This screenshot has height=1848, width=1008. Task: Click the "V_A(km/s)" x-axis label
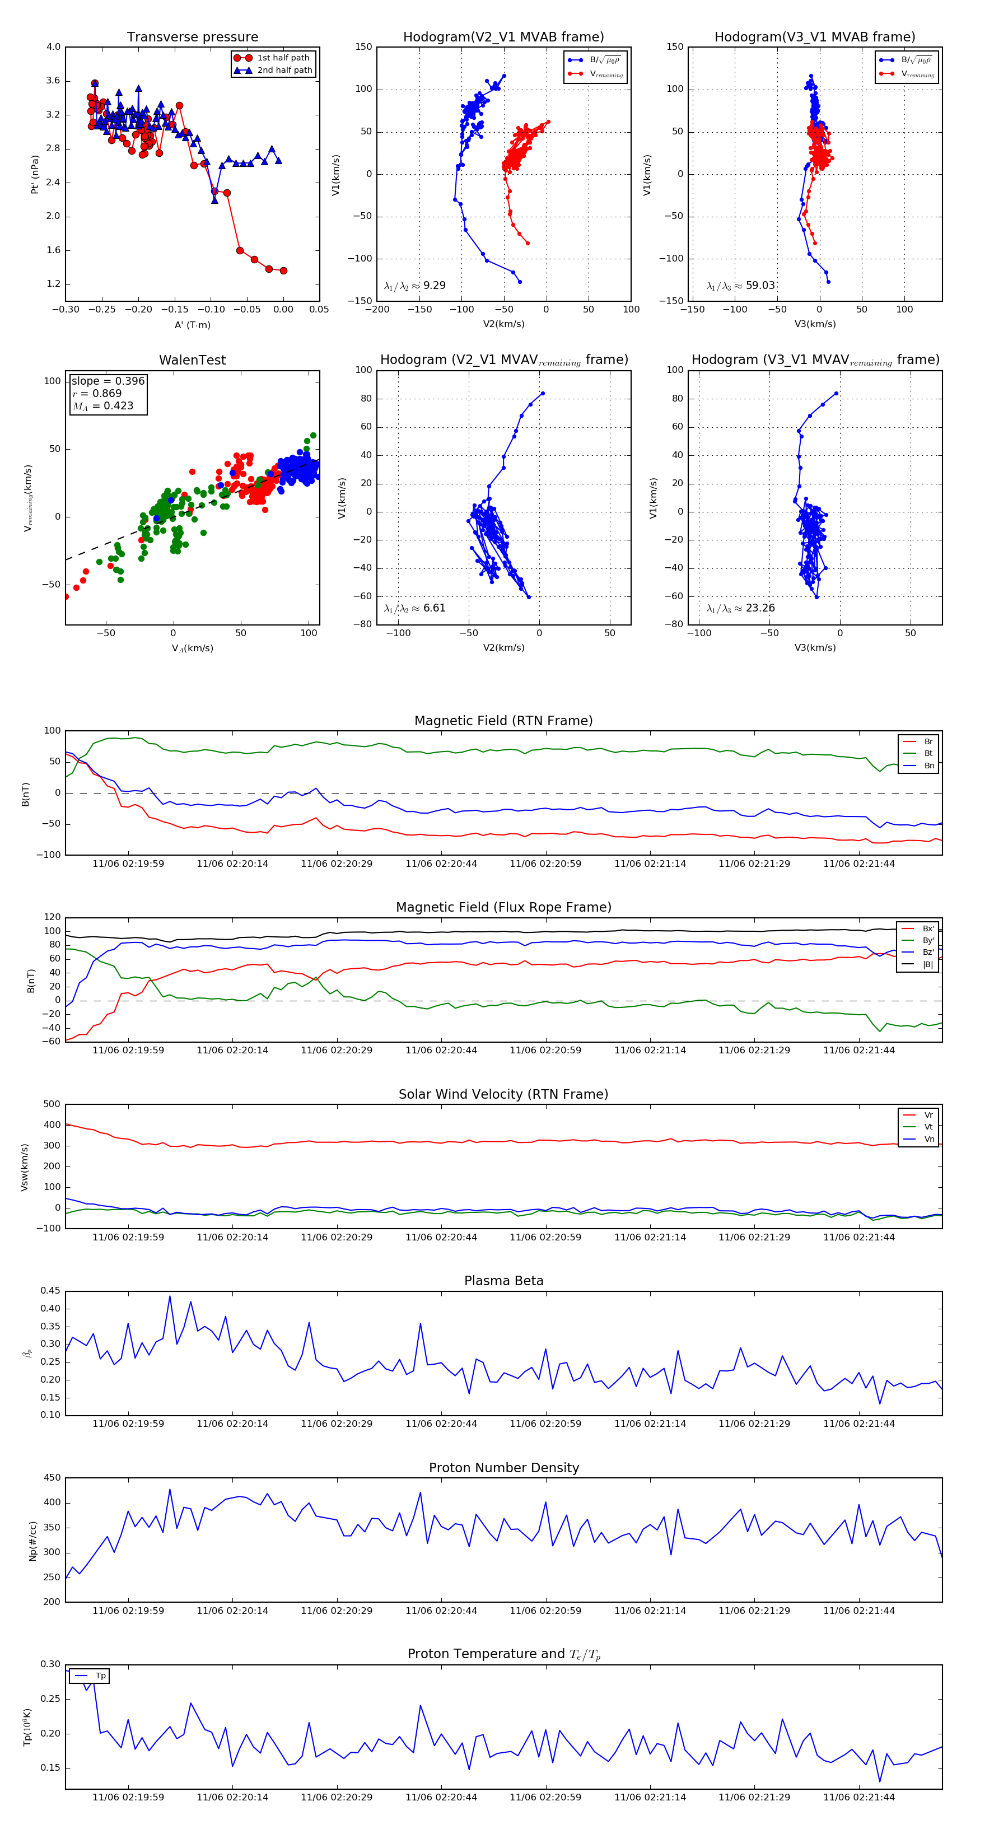click(x=192, y=648)
